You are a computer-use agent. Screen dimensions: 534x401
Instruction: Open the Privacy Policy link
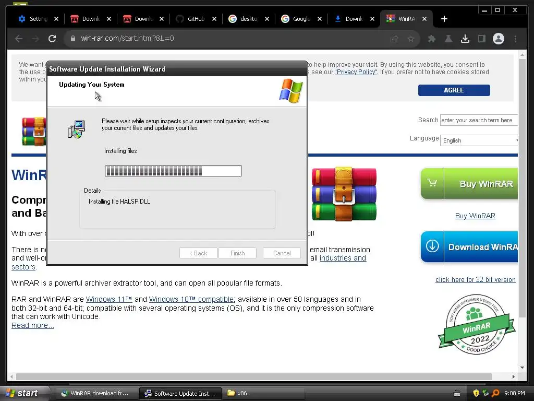coord(356,72)
